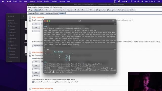Viewport: 162px width, 91px height.
Task: Open the Apple menu
Action: (x=3, y=1)
